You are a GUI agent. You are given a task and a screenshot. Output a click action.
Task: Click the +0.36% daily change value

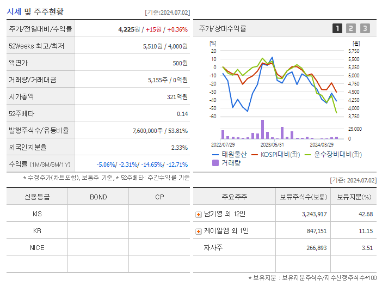coord(177,29)
